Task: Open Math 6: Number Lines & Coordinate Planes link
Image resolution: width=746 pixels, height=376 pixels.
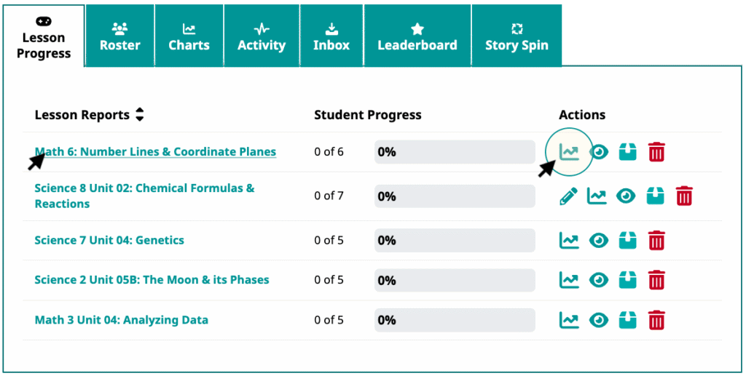Action: [x=155, y=152]
